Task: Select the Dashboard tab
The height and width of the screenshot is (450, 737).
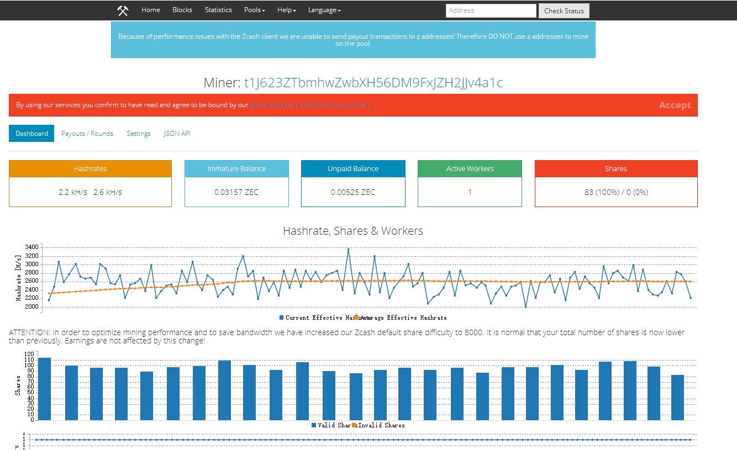Action: 31,134
